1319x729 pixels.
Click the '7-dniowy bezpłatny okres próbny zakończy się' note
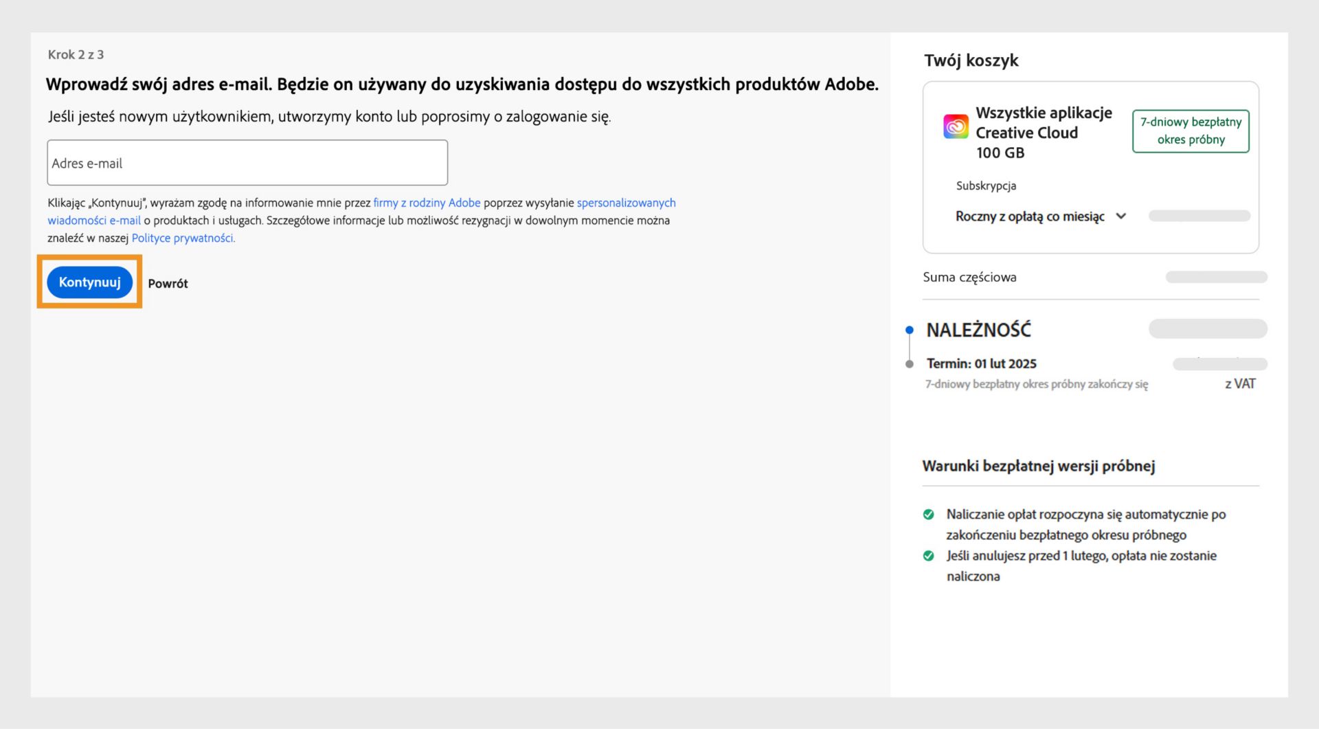(x=1037, y=384)
